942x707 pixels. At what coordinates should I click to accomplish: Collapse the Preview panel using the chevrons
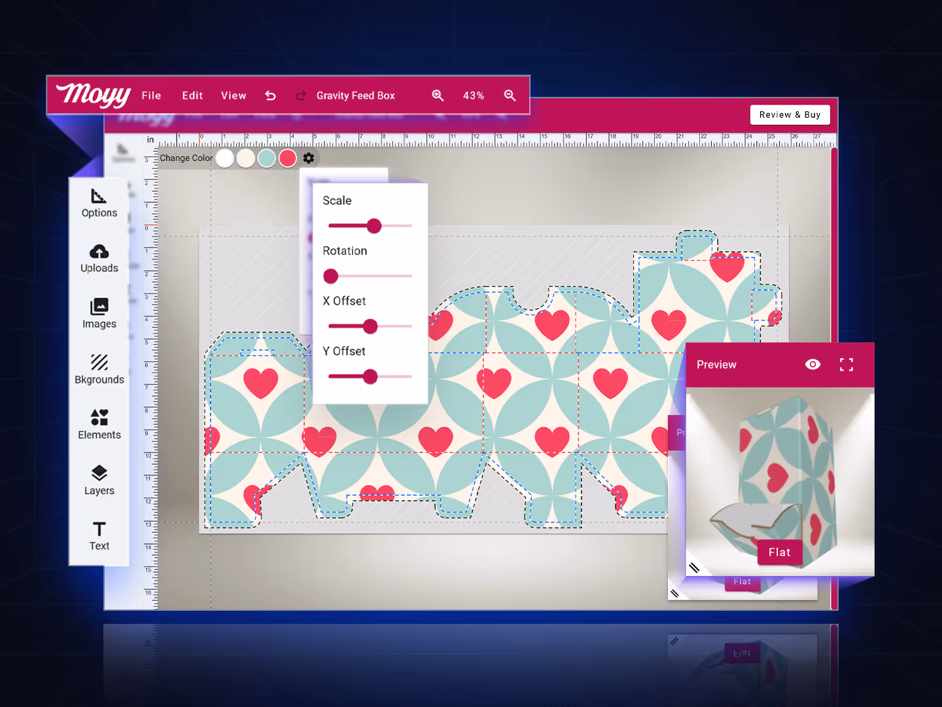click(695, 568)
